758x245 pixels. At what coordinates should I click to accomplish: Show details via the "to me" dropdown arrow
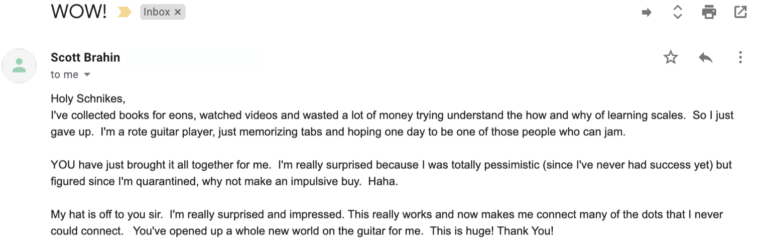coord(87,75)
